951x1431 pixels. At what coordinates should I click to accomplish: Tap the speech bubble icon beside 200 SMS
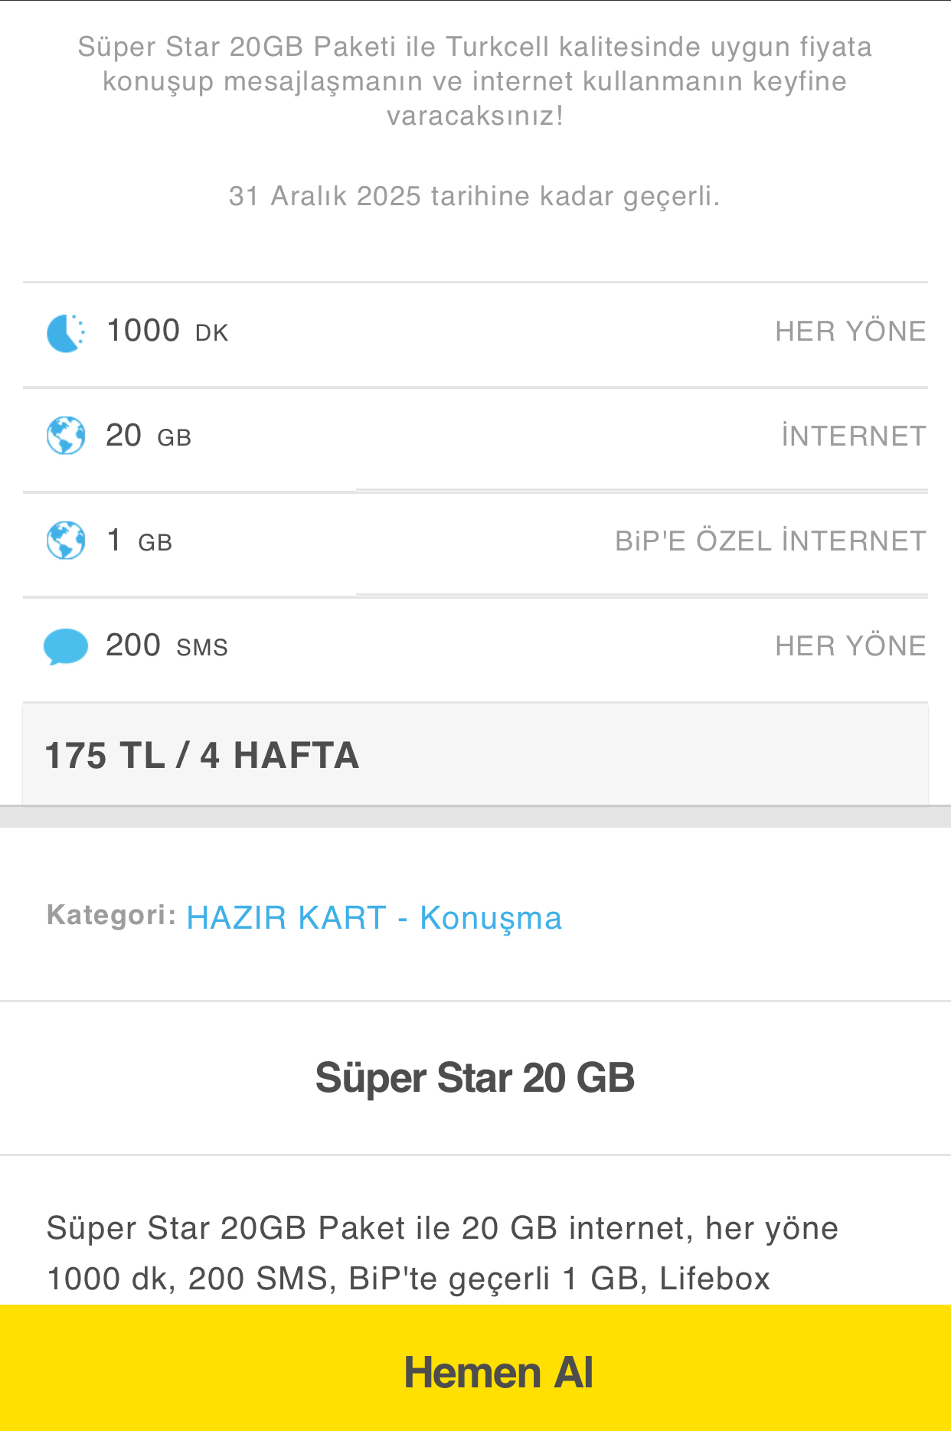[66, 646]
